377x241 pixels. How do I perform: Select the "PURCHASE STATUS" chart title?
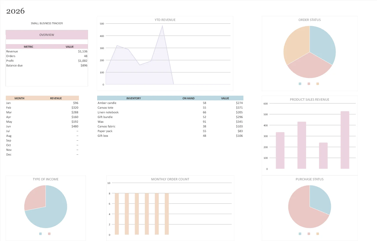(x=310, y=179)
